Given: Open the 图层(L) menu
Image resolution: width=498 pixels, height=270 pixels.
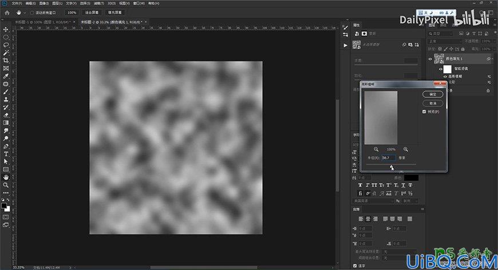Looking at the screenshot, I should [x=57, y=3].
